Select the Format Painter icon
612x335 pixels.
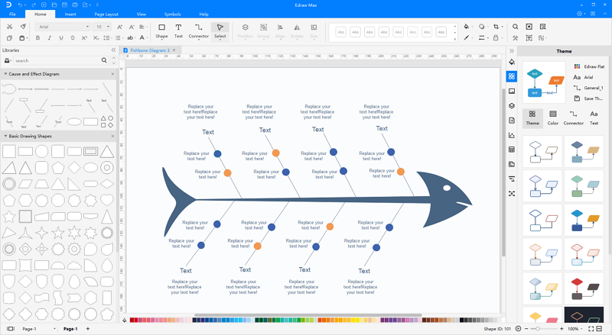point(23,27)
